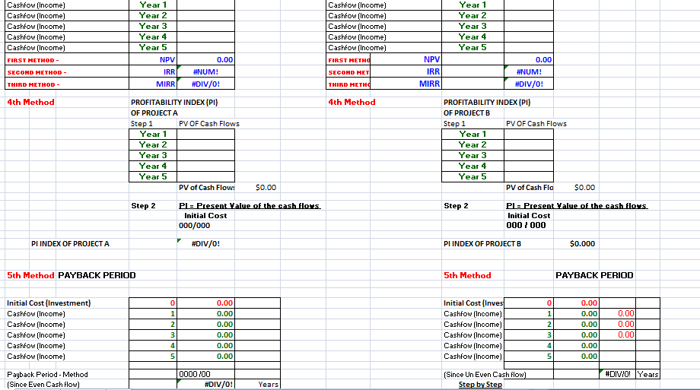700x390 pixels.
Task: Select the PI INDEX OF PROJECT A label
Action: [x=70, y=243]
